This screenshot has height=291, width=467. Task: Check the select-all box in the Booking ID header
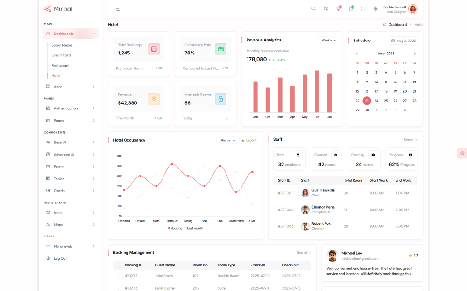click(120, 265)
